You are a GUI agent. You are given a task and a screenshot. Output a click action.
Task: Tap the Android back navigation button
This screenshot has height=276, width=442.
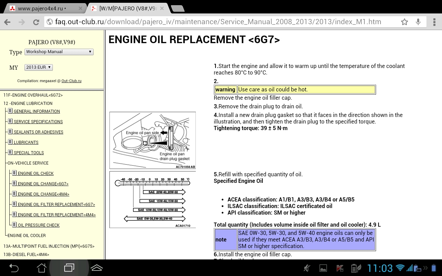(14, 268)
